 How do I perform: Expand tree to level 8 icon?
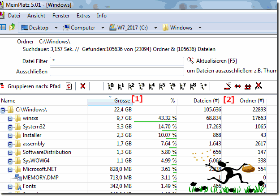point(193,86)
